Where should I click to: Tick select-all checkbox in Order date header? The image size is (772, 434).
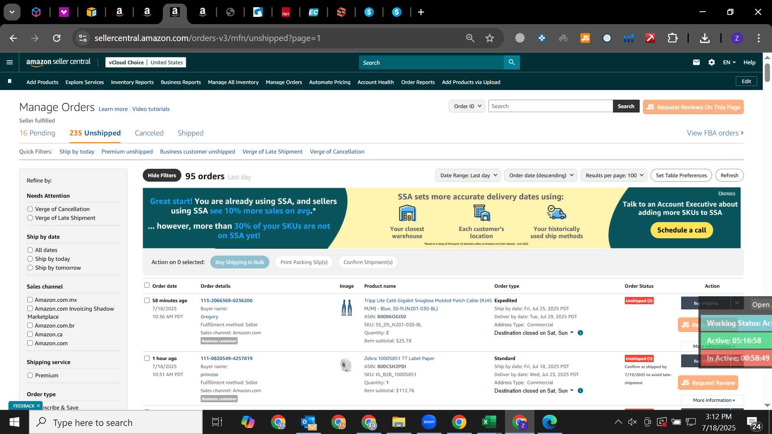tap(147, 285)
